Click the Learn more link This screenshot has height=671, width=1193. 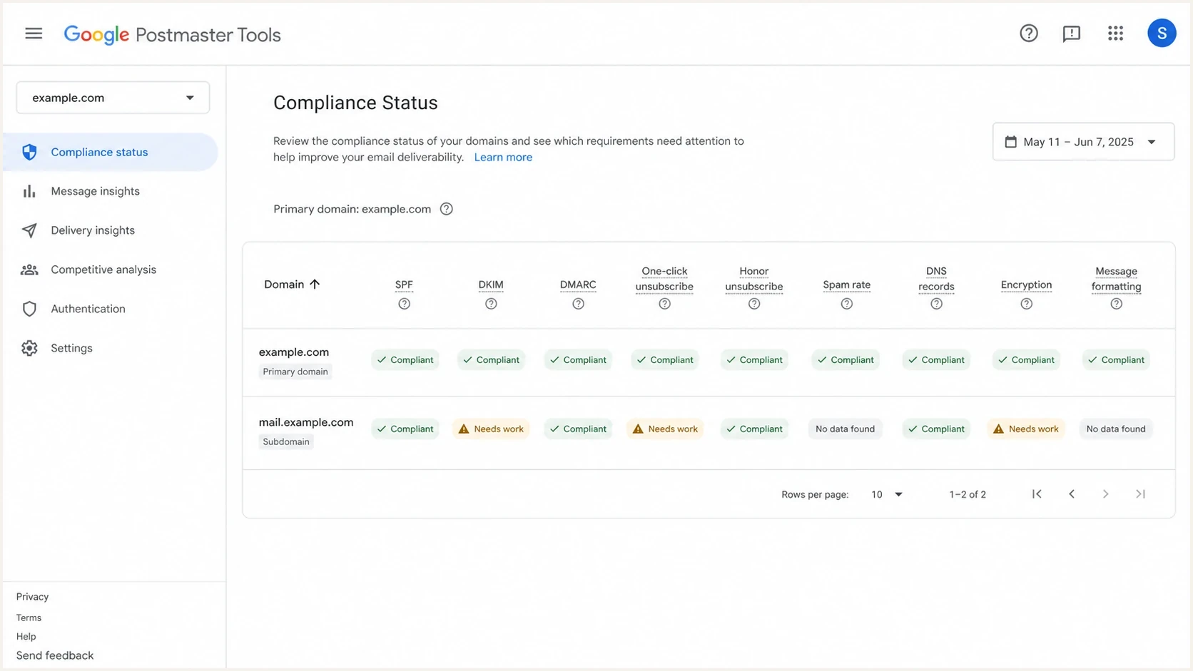pyautogui.click(x=503, y=157)
